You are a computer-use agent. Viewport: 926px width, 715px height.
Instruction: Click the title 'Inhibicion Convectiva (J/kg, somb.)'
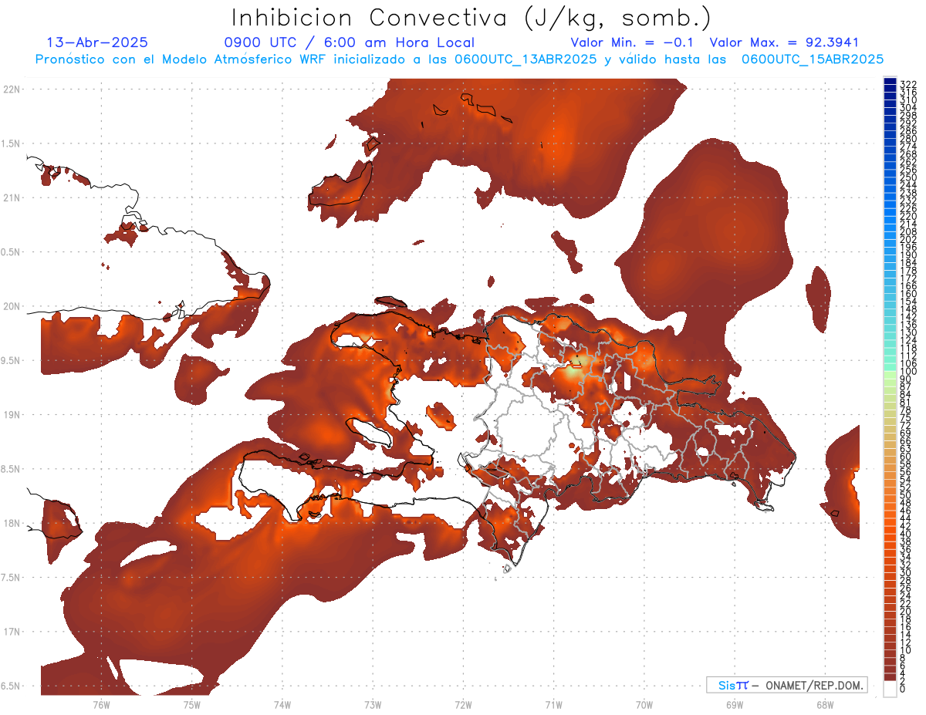pyautogui.click(x=471, y=18)
